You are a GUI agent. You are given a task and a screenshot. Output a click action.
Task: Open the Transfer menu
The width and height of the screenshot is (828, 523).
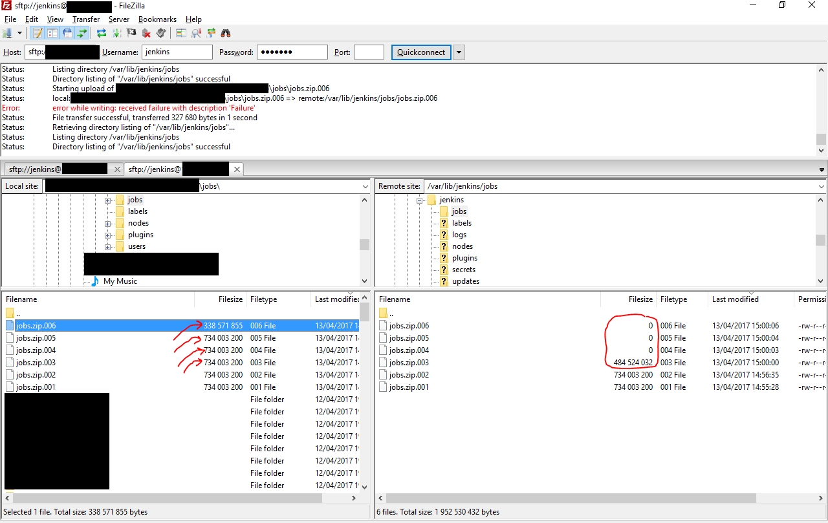coord(86,19)
